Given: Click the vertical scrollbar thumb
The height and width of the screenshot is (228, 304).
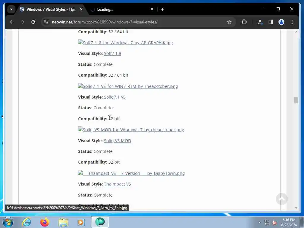Looking at the screenshot, I should coord(296,100).
